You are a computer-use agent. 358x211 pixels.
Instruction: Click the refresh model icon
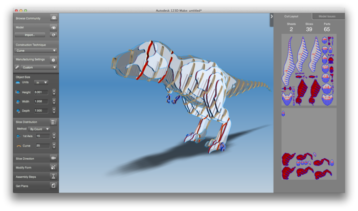tap(53, 35)
